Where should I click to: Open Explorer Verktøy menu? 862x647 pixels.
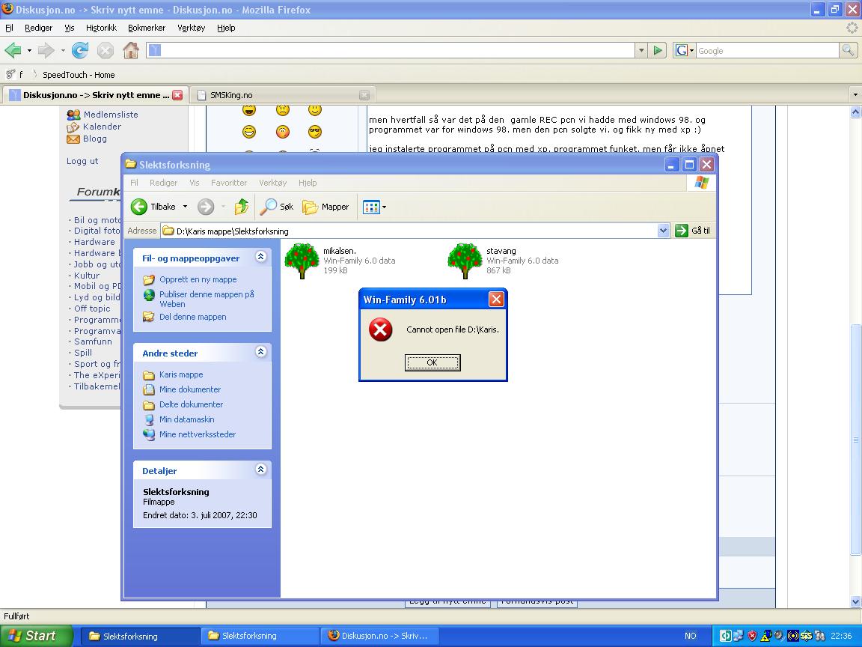(x=272, y=183)
